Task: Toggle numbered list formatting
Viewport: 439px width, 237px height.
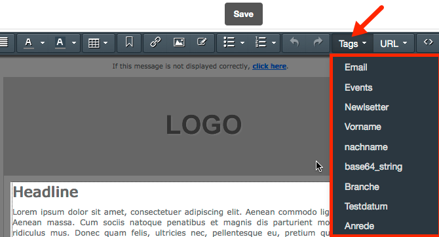Action: pyautogui.click(x=261, y=42)
